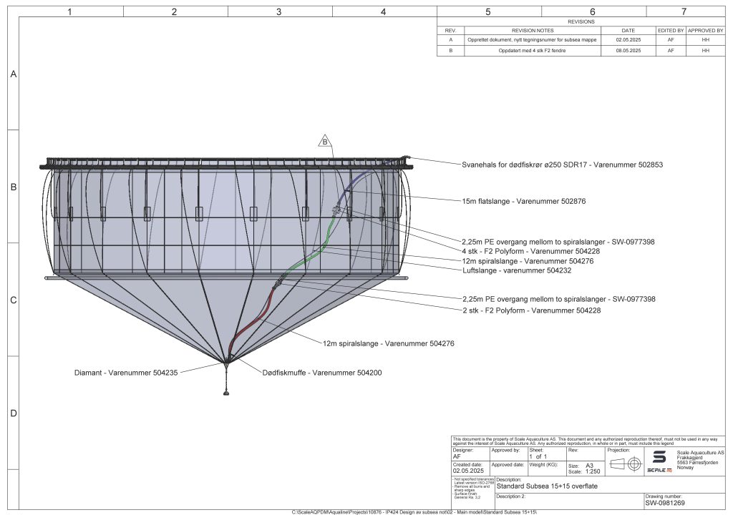Viewport: 733px width, 515px height.
Task: Select the PE overgang label above '4 stk - F2 Polyform'
Action: point(558,242)
